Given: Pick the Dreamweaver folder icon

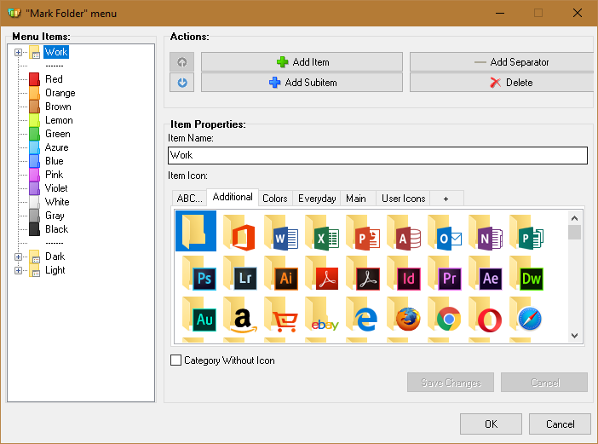Looking at the screenshot, I should click(526, 274).
